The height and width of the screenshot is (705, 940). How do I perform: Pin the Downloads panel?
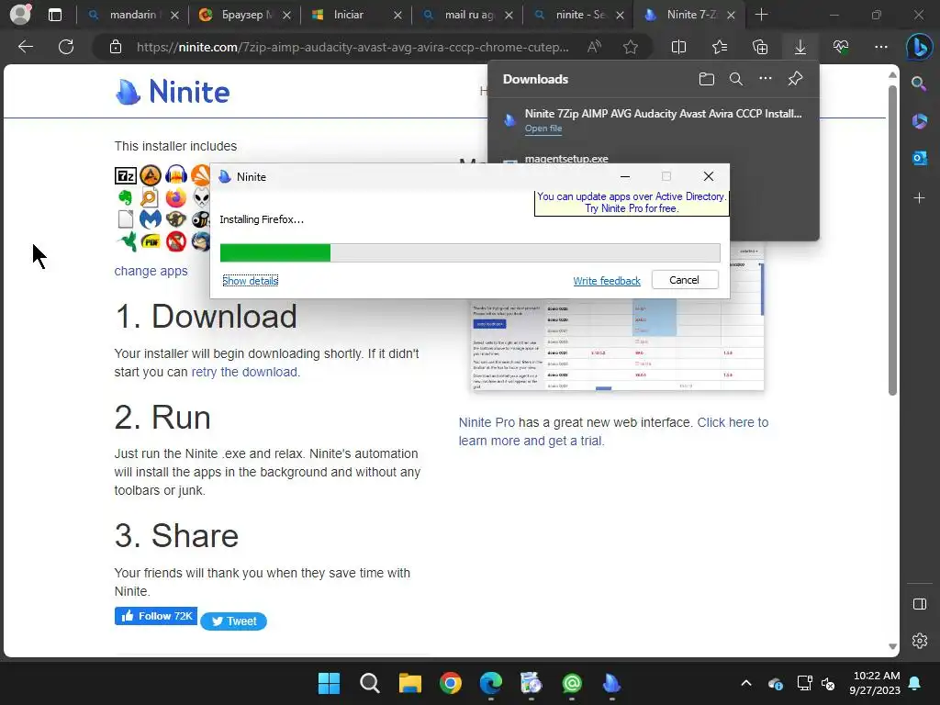click(796, 79)
